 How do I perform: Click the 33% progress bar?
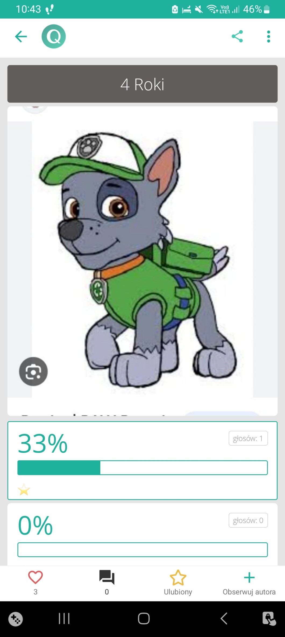(142, 468)
